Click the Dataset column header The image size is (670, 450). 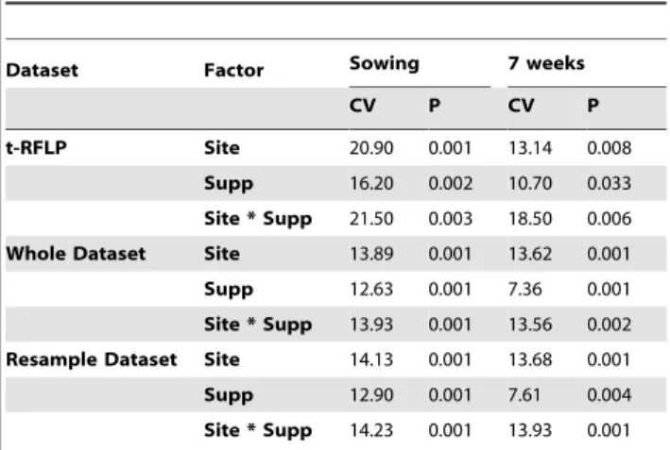[x=42, y=71]
